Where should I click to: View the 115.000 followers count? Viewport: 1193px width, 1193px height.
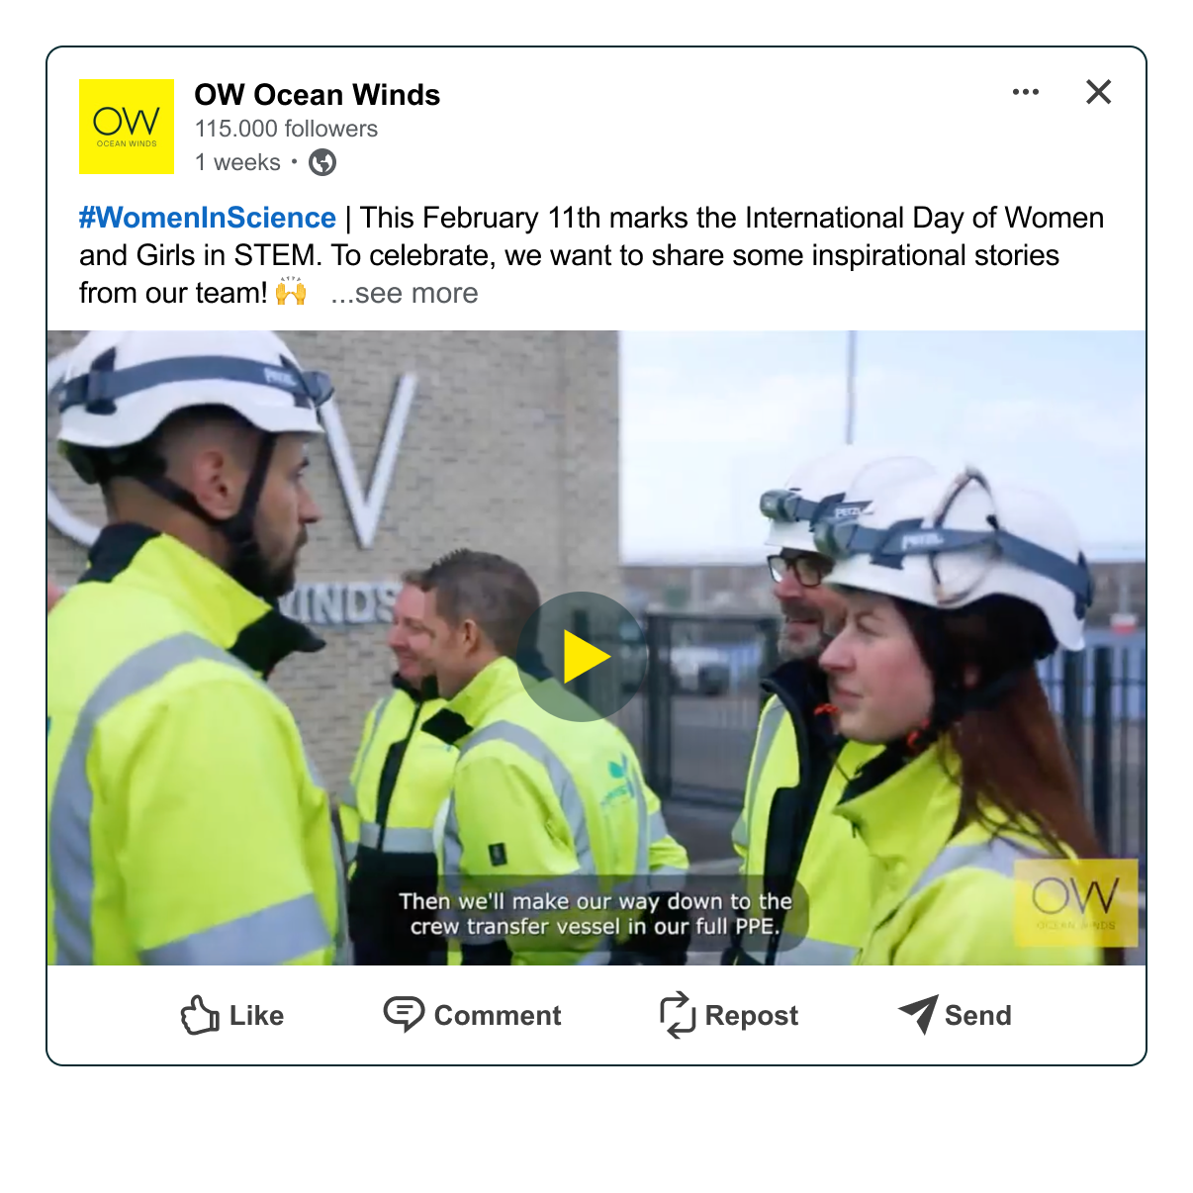286,129
